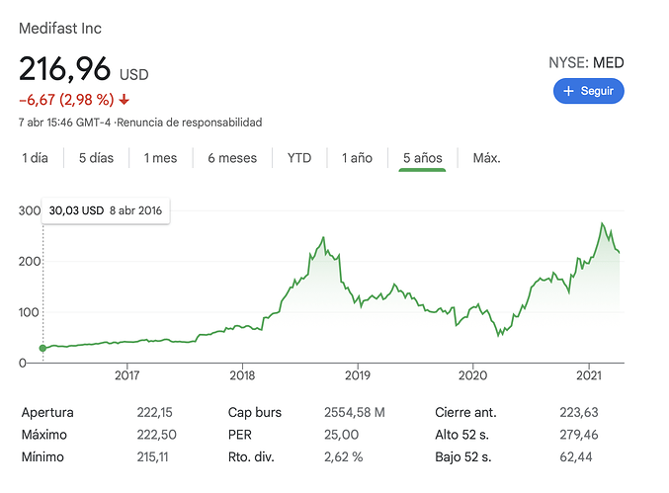Click the Mínimo value 215,11

(153, 456)
